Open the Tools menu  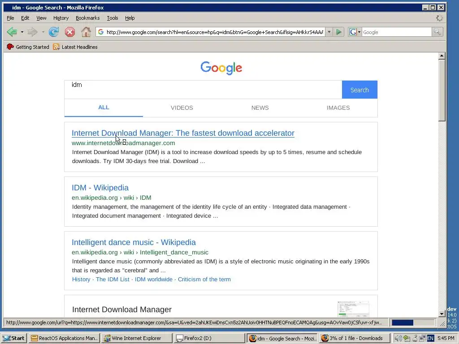click(112, 18)
